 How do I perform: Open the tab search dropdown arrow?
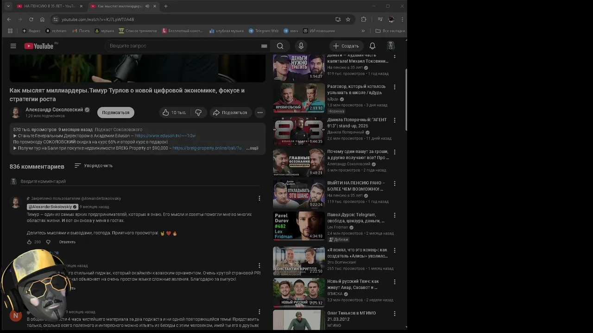(x=8, y=6)
